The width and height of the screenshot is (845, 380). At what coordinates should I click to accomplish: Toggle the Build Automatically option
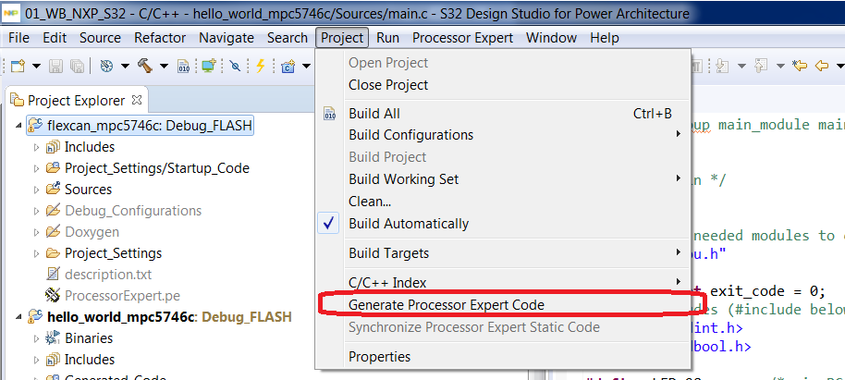[x=408, y=224]
